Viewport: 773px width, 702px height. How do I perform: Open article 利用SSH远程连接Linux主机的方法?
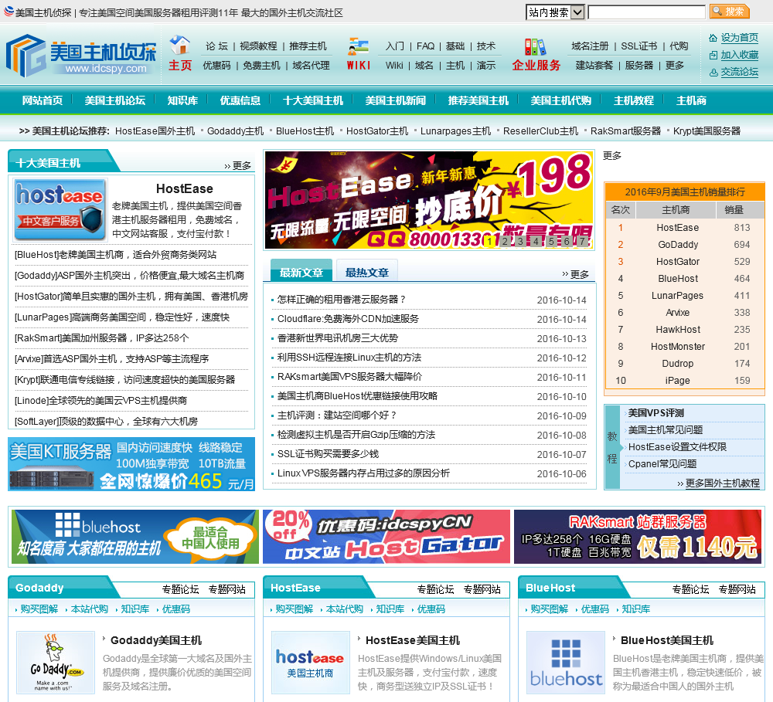pos(349,357)
